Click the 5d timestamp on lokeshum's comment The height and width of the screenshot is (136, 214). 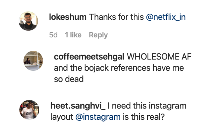[53, 35]
